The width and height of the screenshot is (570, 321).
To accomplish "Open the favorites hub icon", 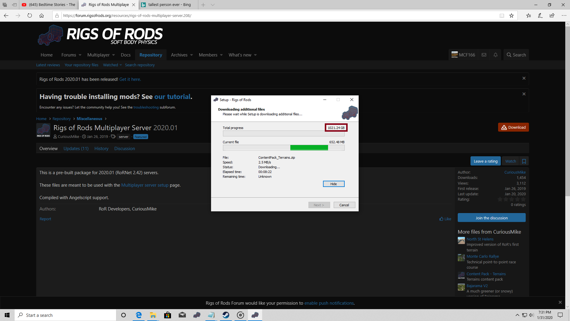I will pos(528,15).
